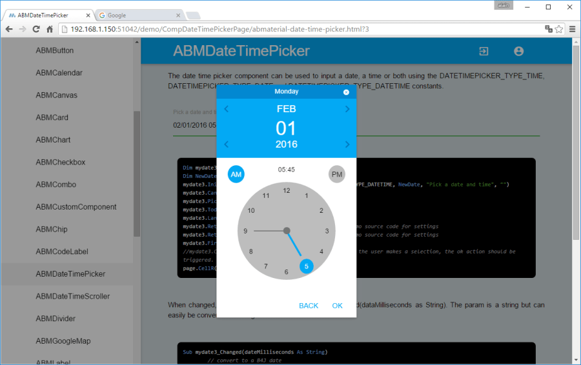Screen dimensions: 581x365
Task: Open a new tab button
Action: pyautogui.click(x=193, y=15)
